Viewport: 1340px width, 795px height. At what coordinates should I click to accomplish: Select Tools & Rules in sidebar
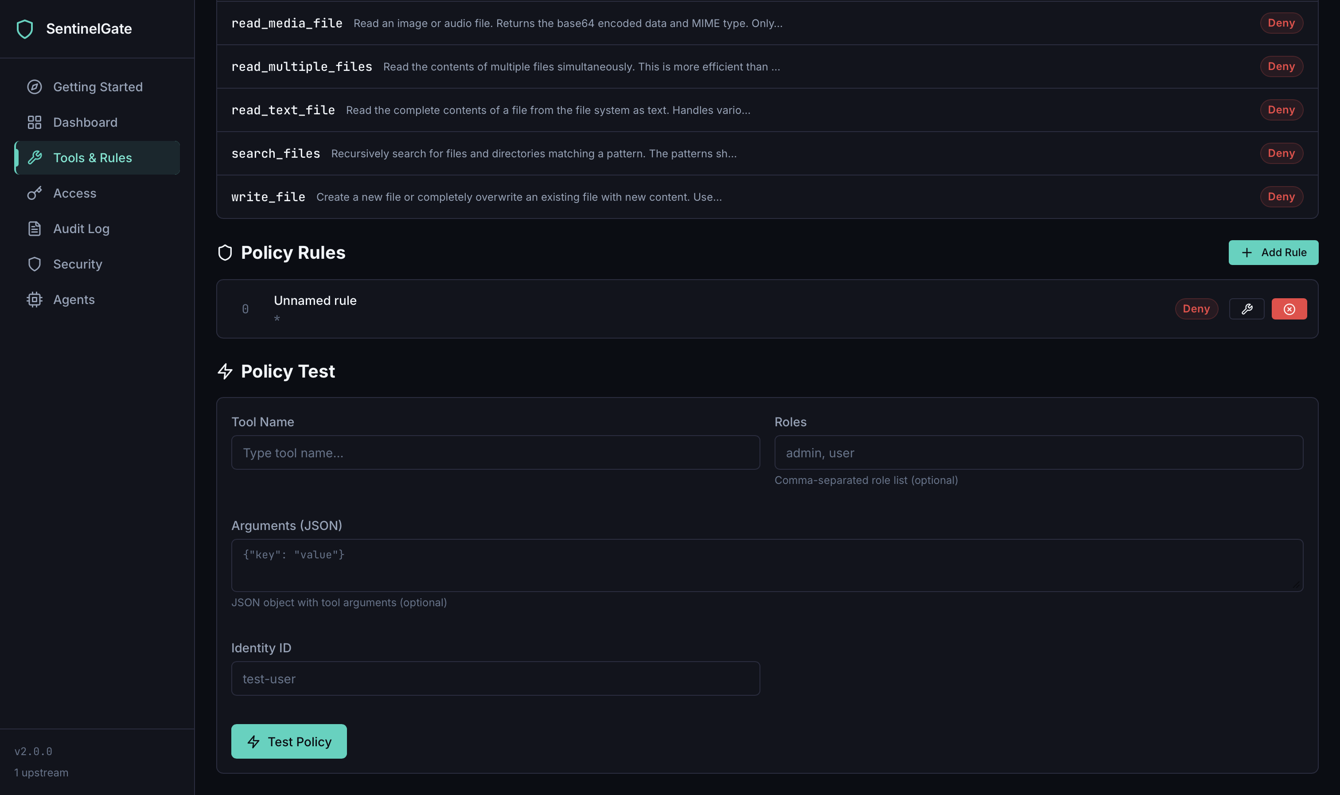[92, 158]
